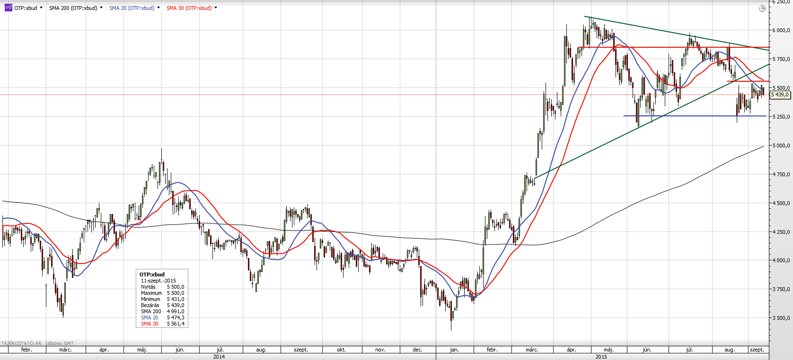Select the short red horizontal line near 5 550
The height and width of the screenshot is (360, 793).
point(748,81)
